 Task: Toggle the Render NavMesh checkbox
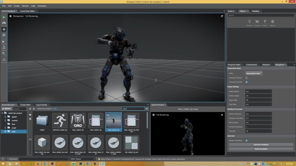pos(247,141)
